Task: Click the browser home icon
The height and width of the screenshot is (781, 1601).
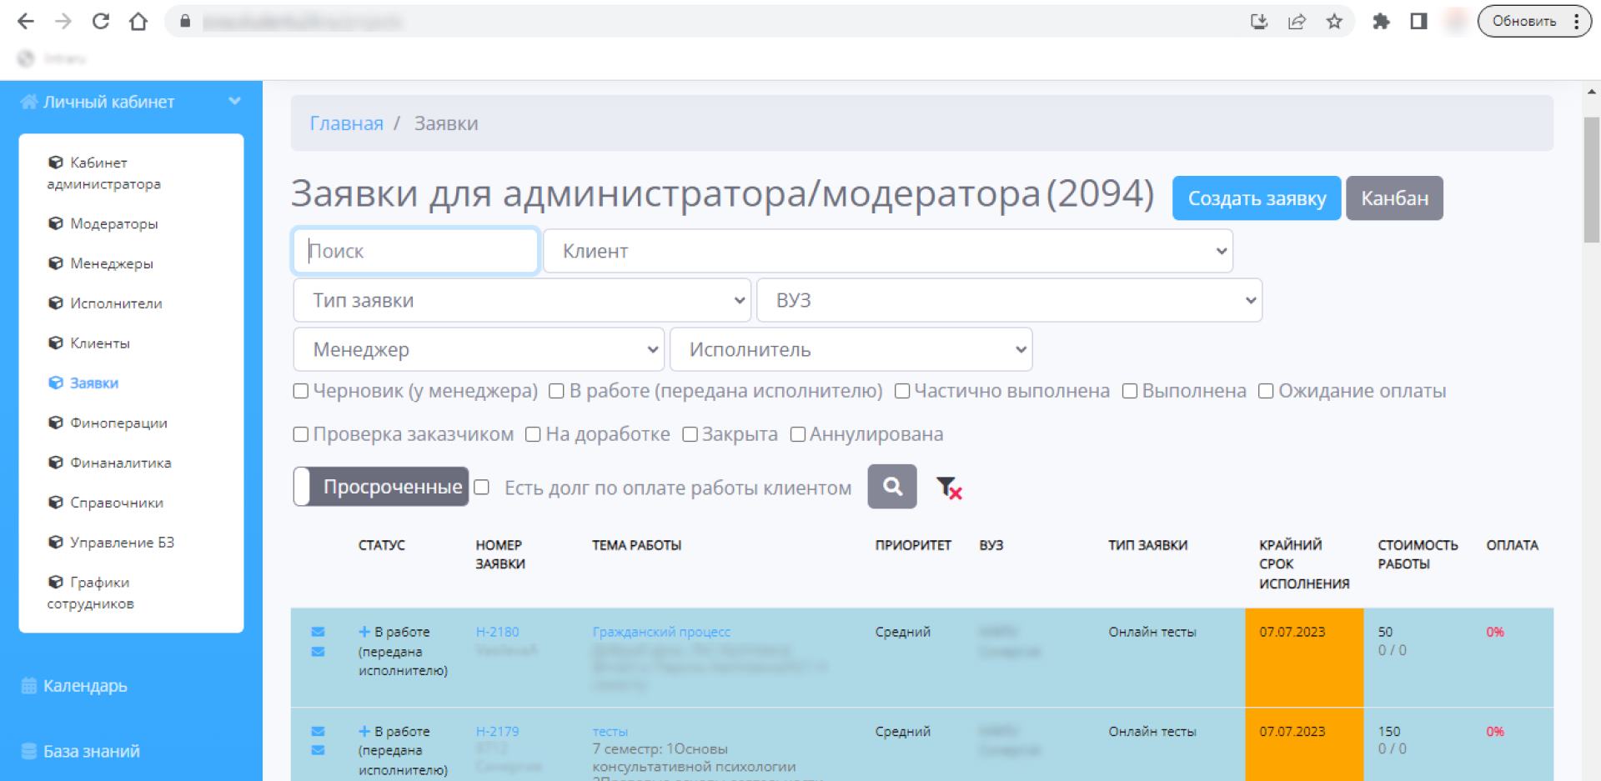Action: click(138, 22)
